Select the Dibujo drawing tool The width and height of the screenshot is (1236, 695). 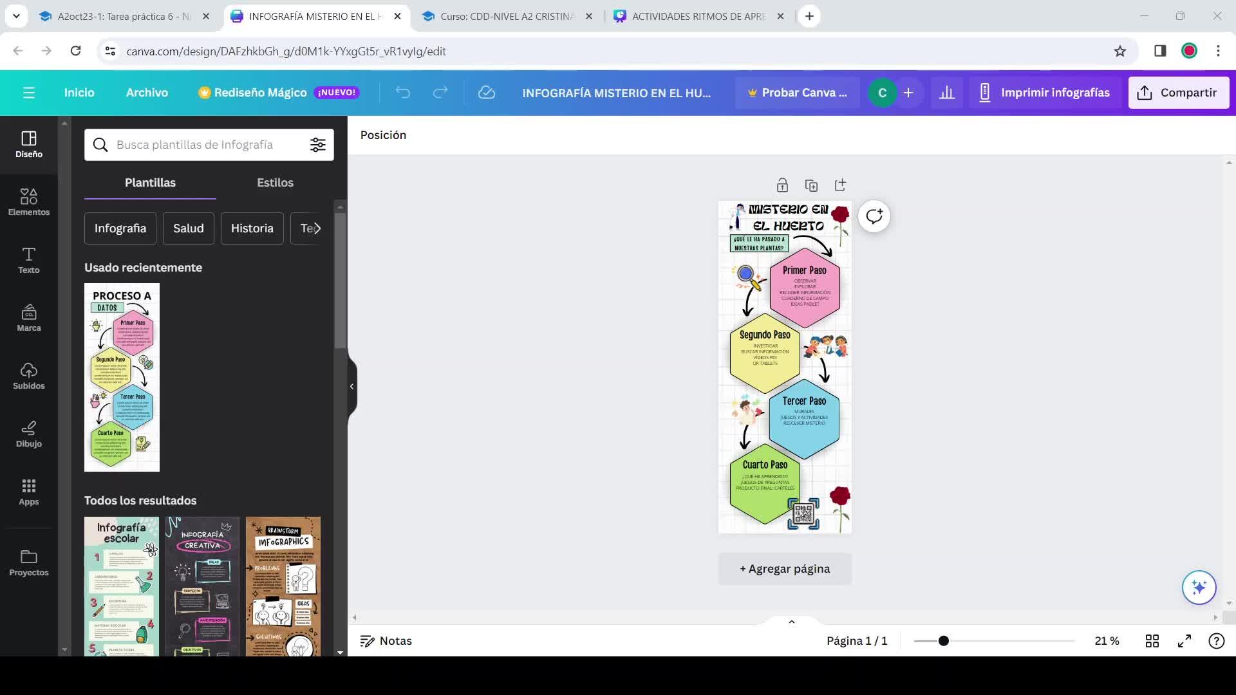tap(28, 433)
